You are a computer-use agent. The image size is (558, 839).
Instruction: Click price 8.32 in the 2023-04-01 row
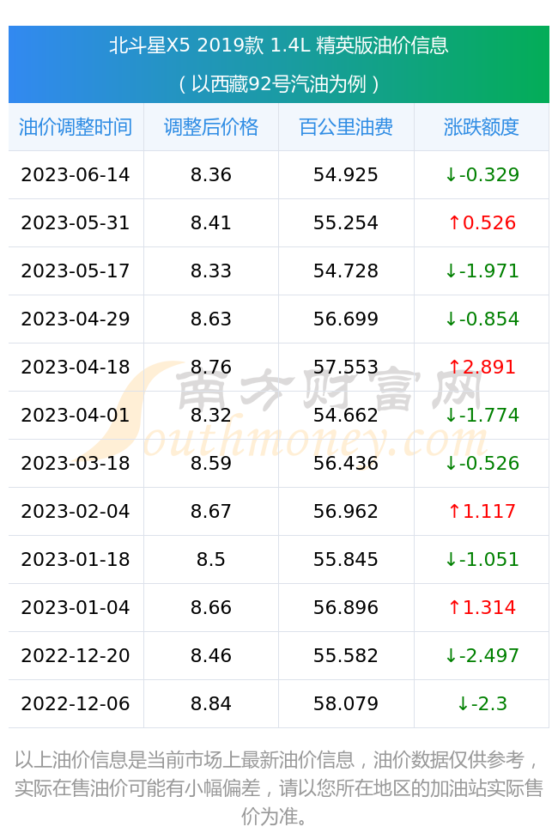(211, 416)
